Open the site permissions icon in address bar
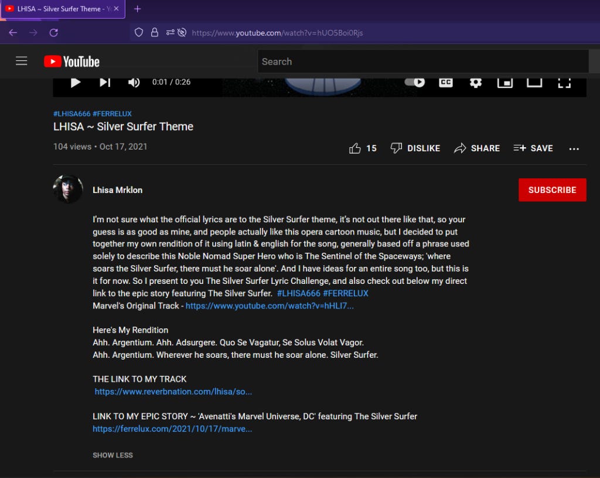The image size is (600, 478). 170,33
